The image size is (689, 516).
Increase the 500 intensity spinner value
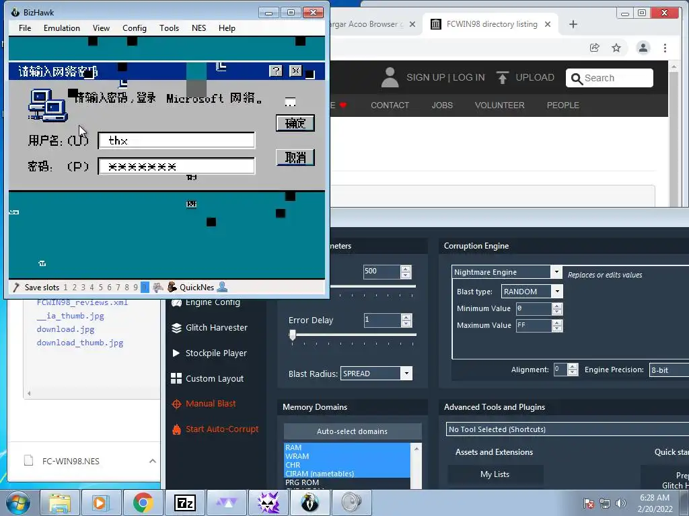[406, 269]
